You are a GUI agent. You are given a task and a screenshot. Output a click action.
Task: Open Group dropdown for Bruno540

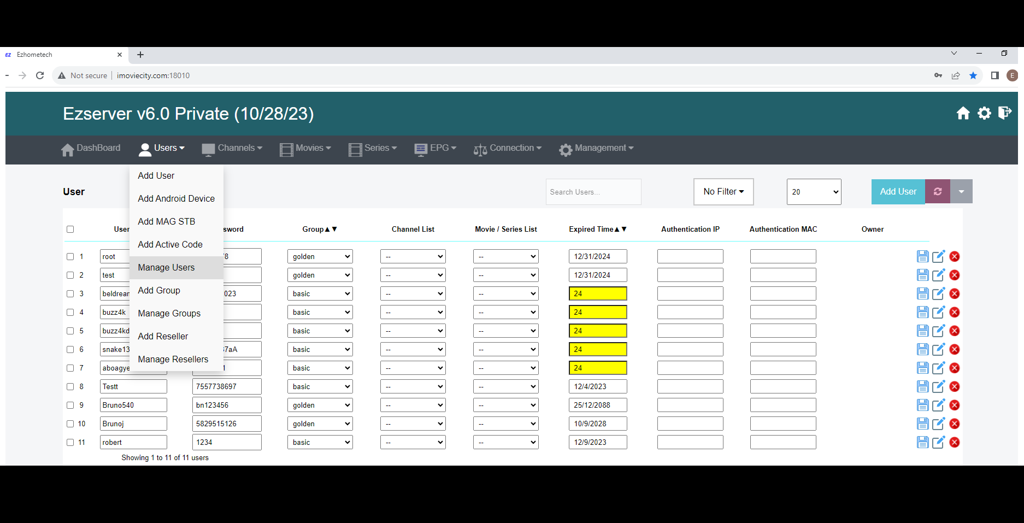click(320, 405)
